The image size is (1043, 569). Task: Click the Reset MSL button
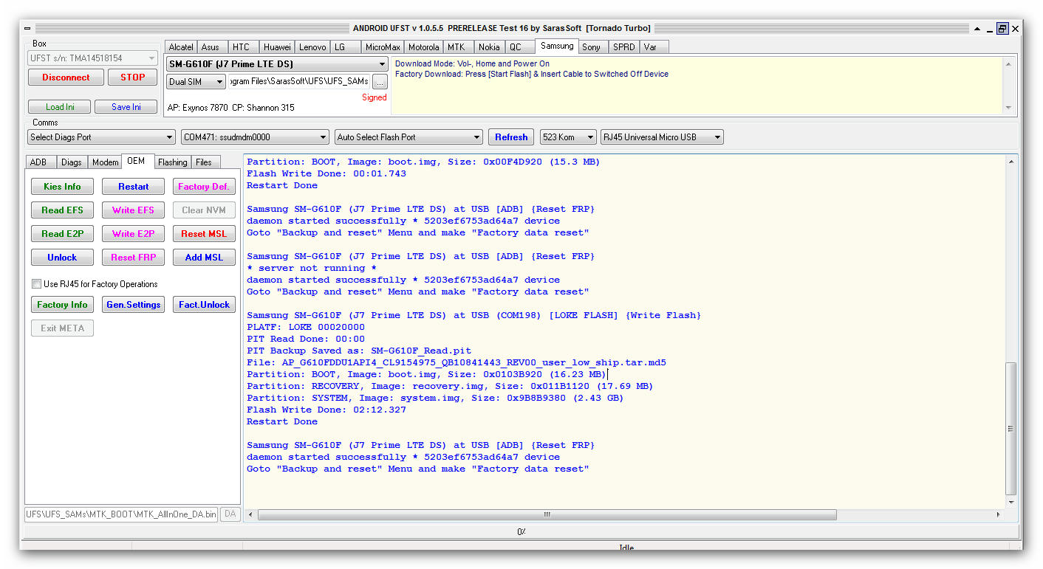click(x=204, y=234)
